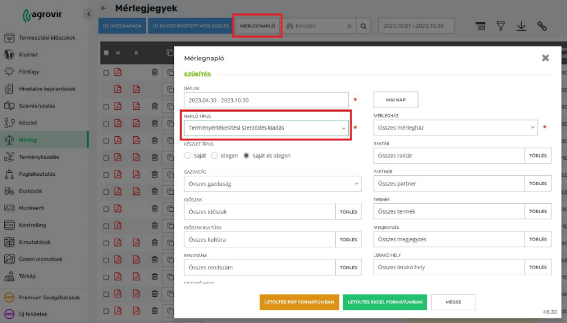Open Készlet in the sidebar menu
The width and height of the screenshot is (567, 323).
point(28,123)
